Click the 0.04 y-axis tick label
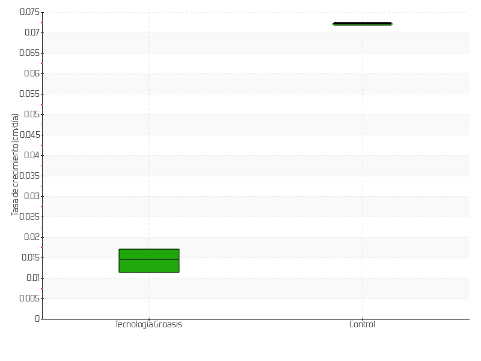 pyautogui.click(x=32, y=155)
